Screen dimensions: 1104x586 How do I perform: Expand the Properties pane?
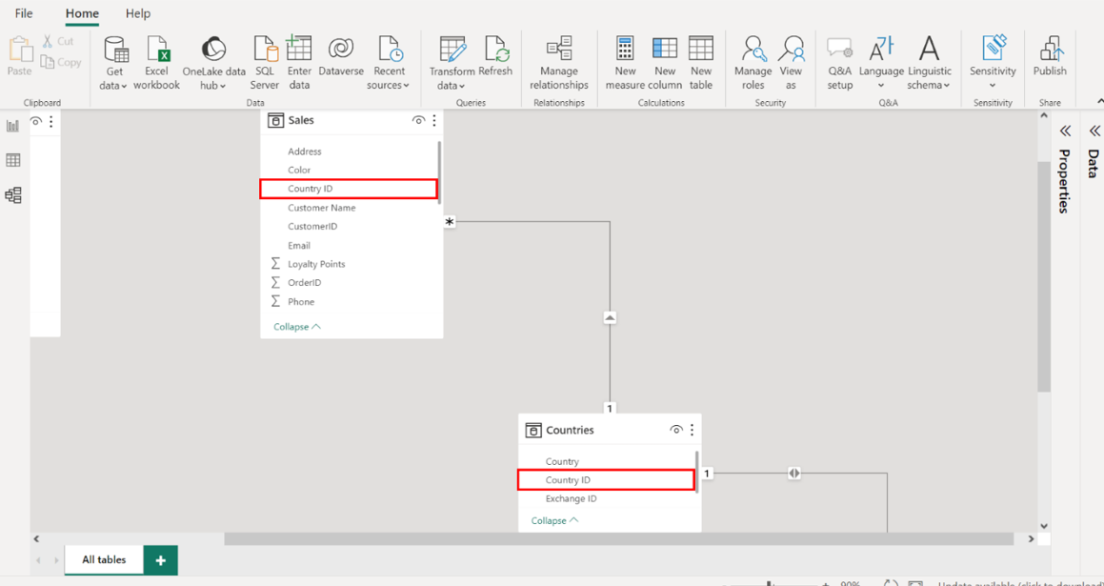(x=1065, y=131)
